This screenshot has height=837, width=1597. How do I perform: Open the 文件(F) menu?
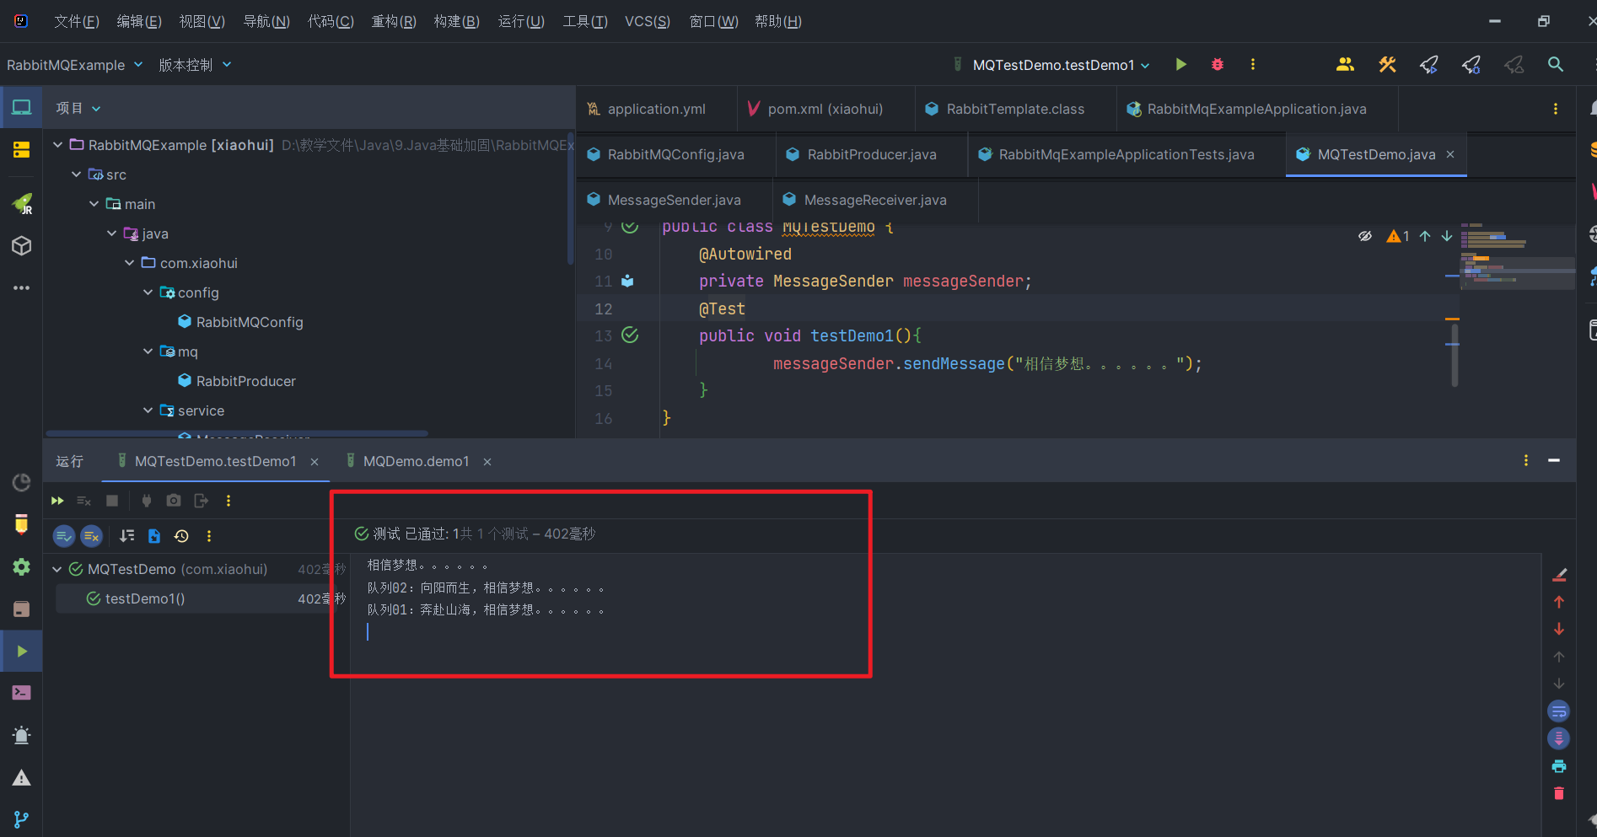pos(77,21)
